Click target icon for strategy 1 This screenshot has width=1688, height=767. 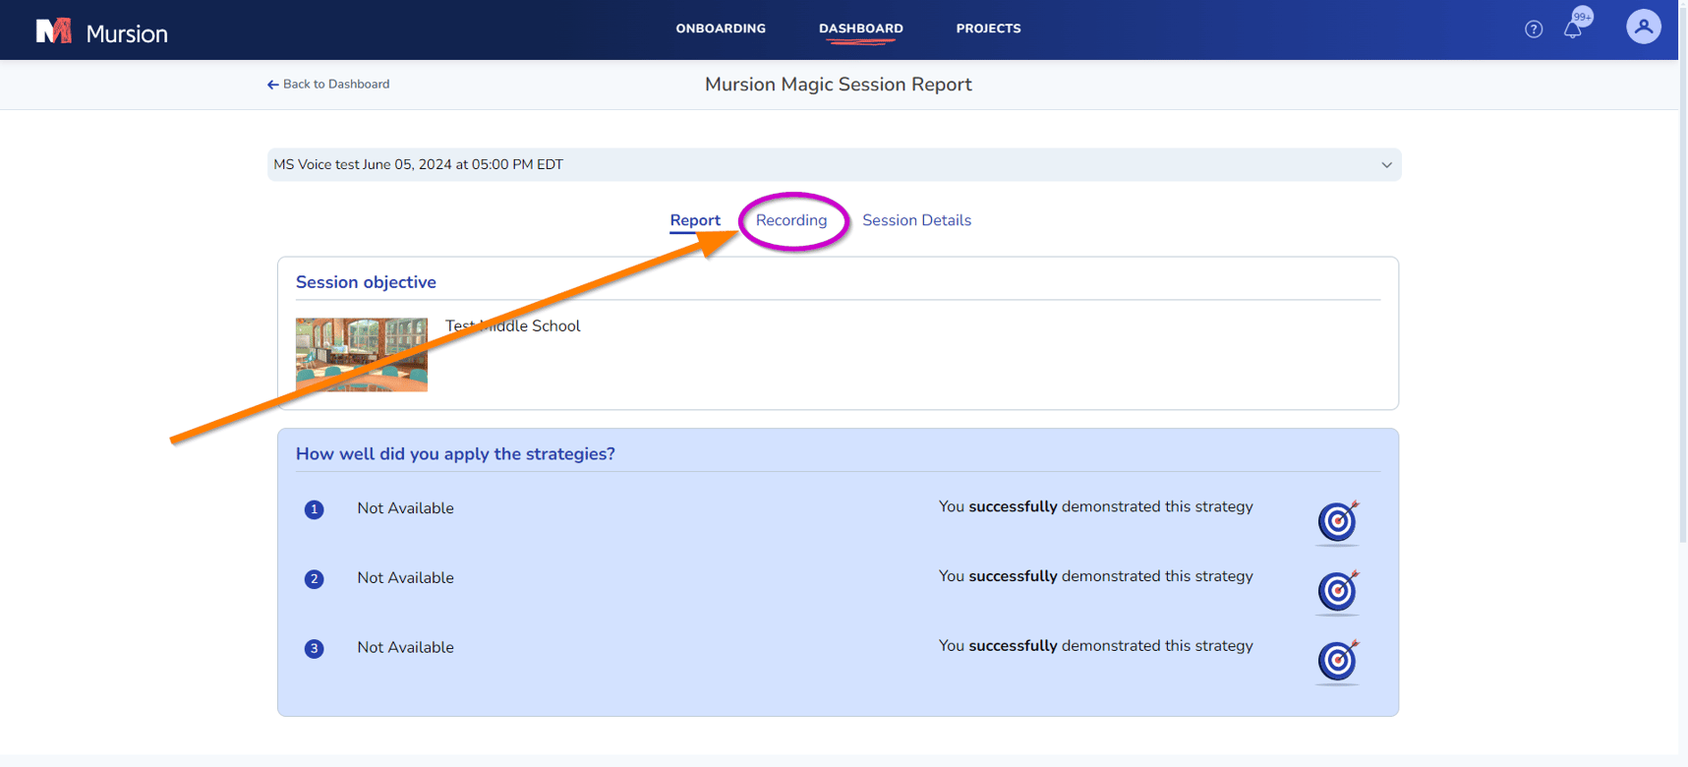click(x=1338, y=521)
